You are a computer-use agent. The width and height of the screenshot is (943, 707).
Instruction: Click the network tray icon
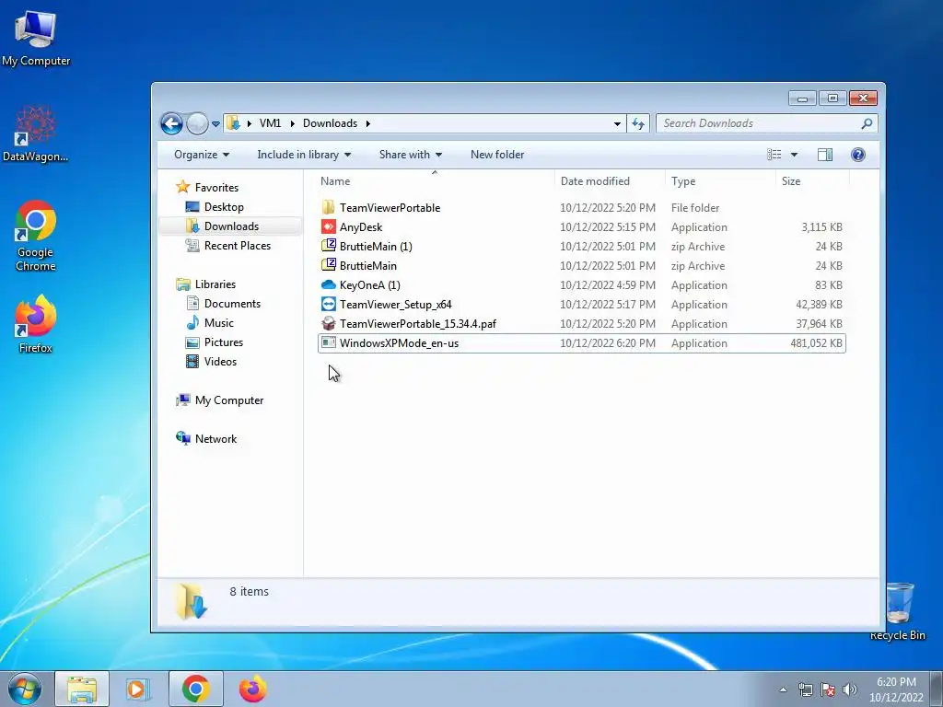805,690
